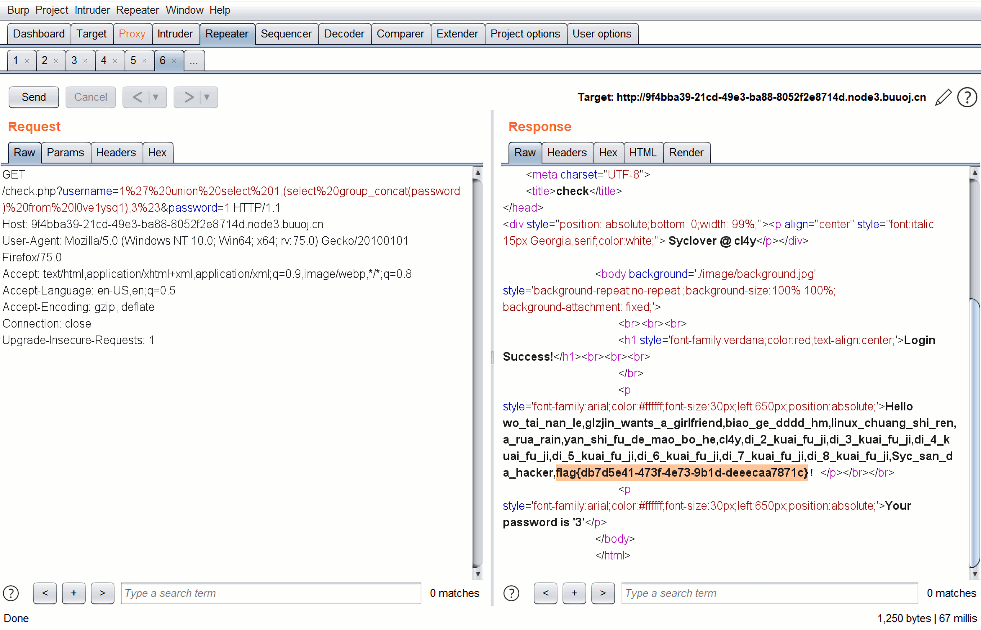Show response HTML view
Viewport: 981px width, 630px height.
coord(643,153)
